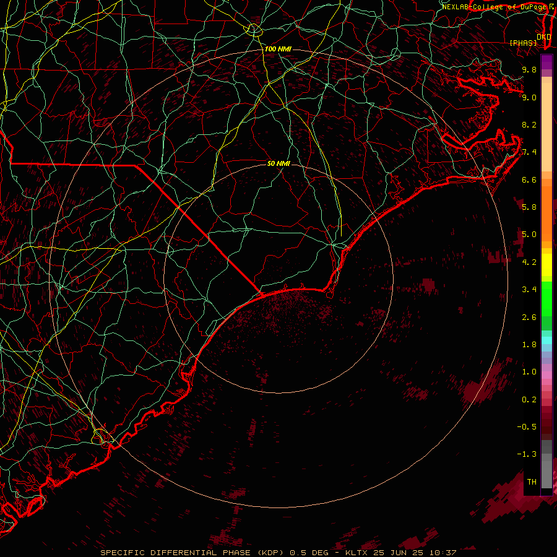Click the 5.8 legend value

coord(529,207)
